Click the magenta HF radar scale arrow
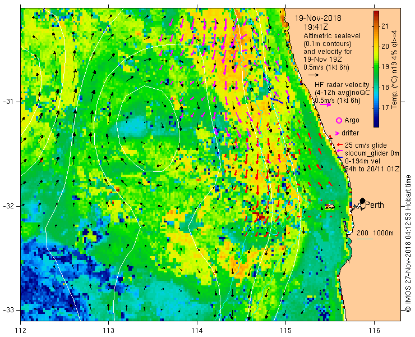415x337 pixels. click(325, 104)
